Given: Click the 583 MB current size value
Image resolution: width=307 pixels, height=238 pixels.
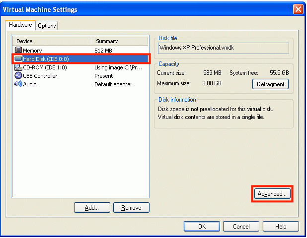Looking at the screenshot, I should [212, 73].
